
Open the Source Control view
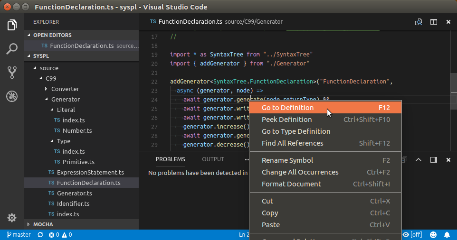click(12, 72)
